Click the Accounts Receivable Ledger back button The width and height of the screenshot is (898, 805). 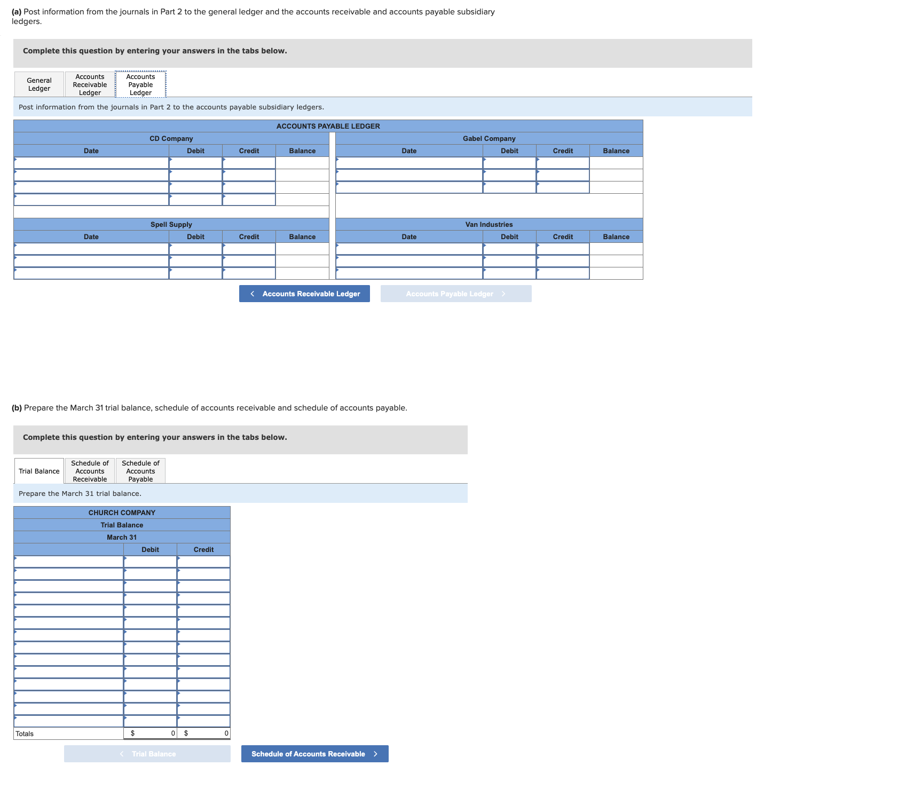click(x=304, y=293)
